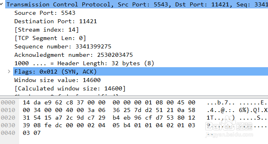
Task: Expand the Flags 0x012 tree node
Action: tap(9, 72)
